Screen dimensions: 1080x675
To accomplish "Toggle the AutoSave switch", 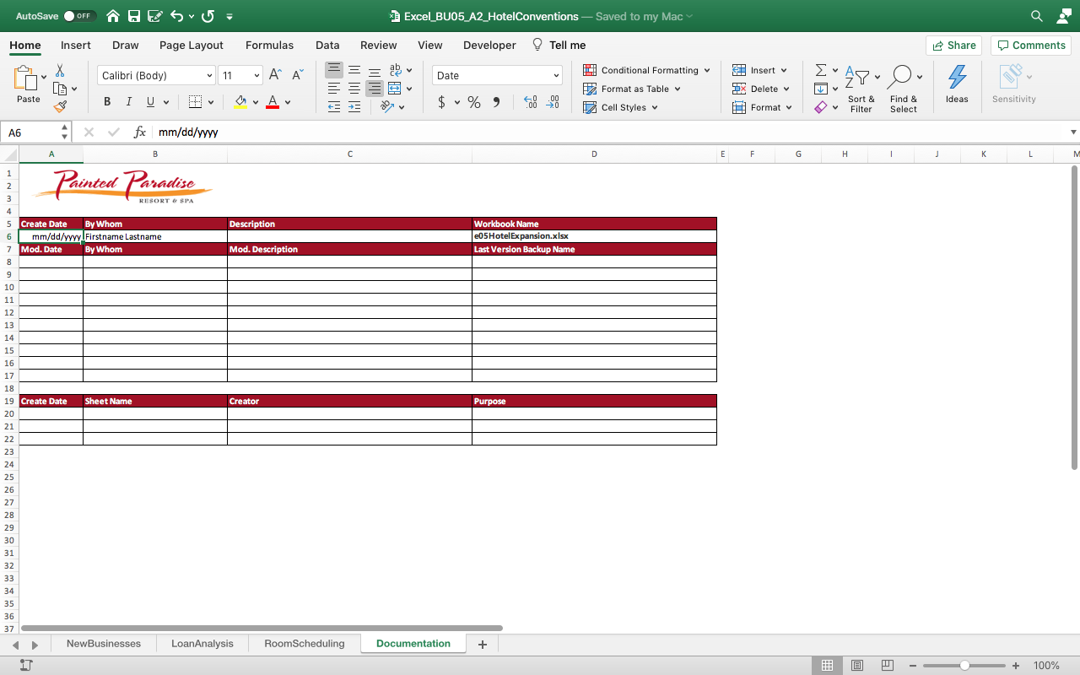I will pos(80,16).
